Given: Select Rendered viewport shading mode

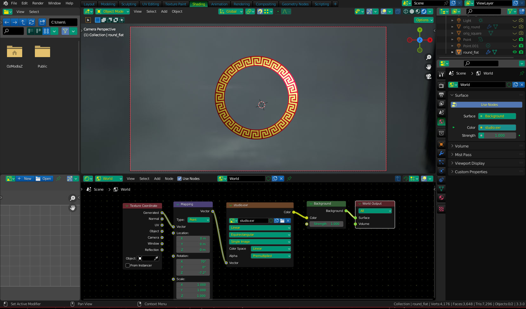Looking at the screenshot, I should [x=424, y=11].
